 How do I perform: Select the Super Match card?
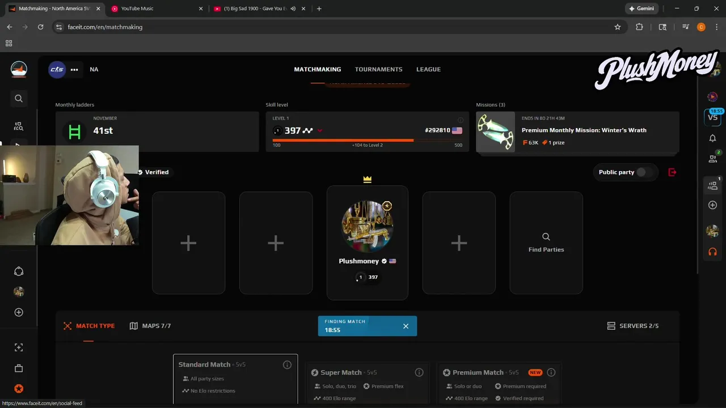[367, 383]
